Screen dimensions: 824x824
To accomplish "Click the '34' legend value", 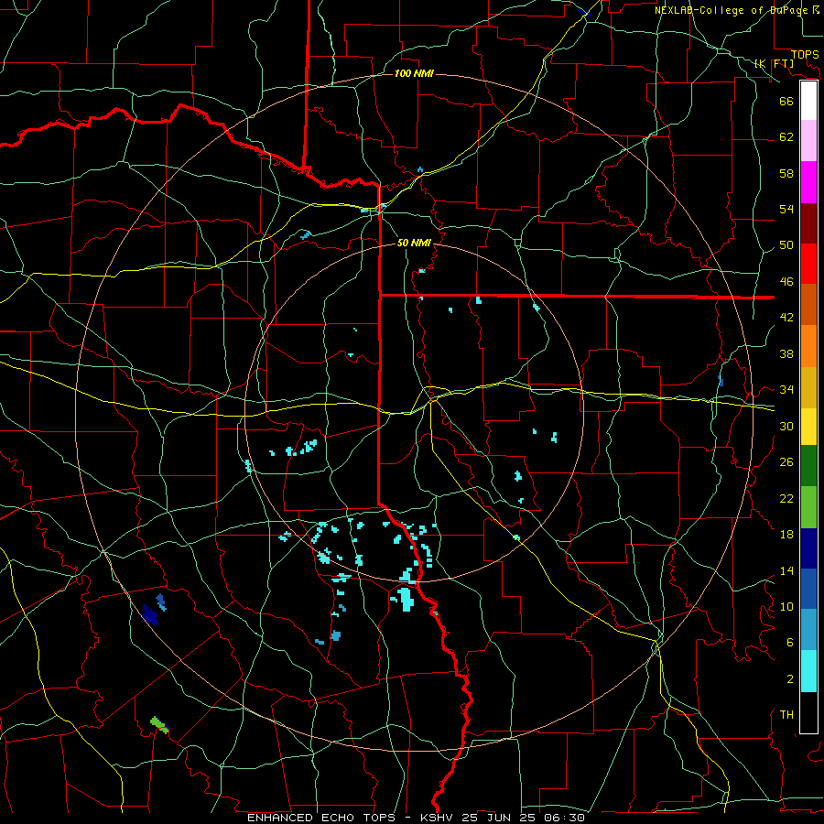I will tap(786, 390).
